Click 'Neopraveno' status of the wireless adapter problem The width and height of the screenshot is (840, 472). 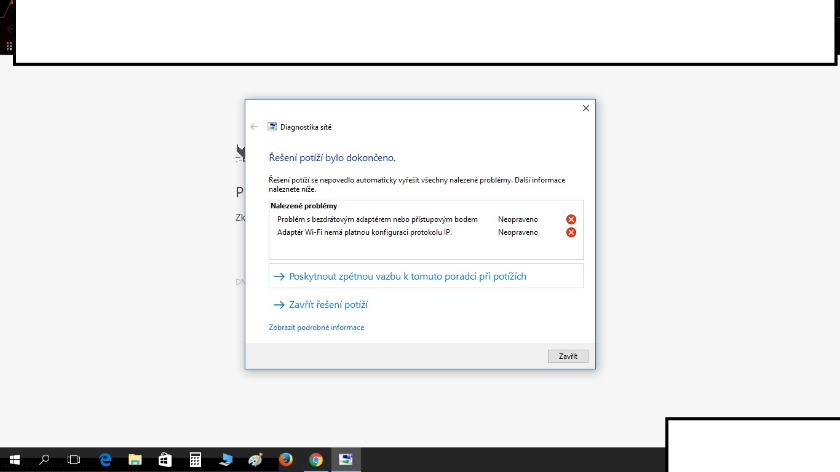[518, 219]
